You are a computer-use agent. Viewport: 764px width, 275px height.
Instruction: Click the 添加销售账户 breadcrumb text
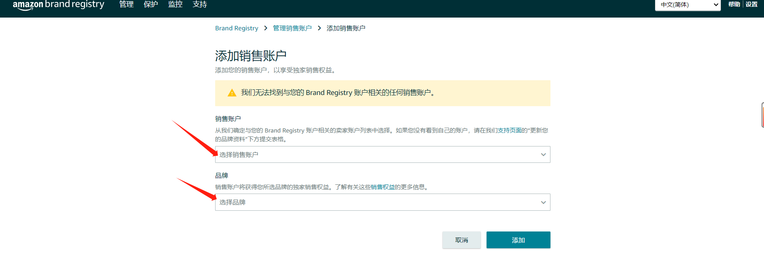[346, 28]
